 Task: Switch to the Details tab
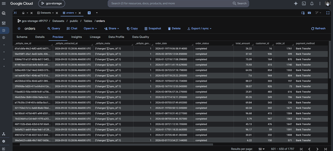pos(40,37)
